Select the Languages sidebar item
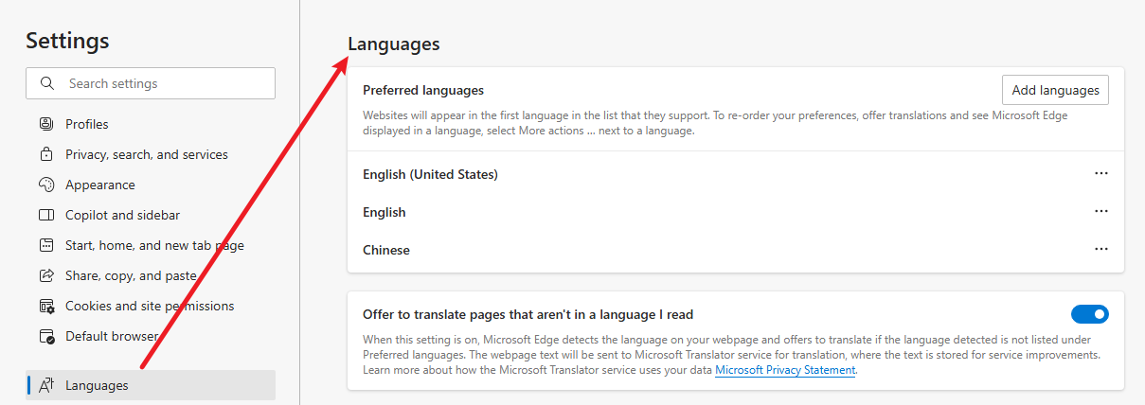 151,385
